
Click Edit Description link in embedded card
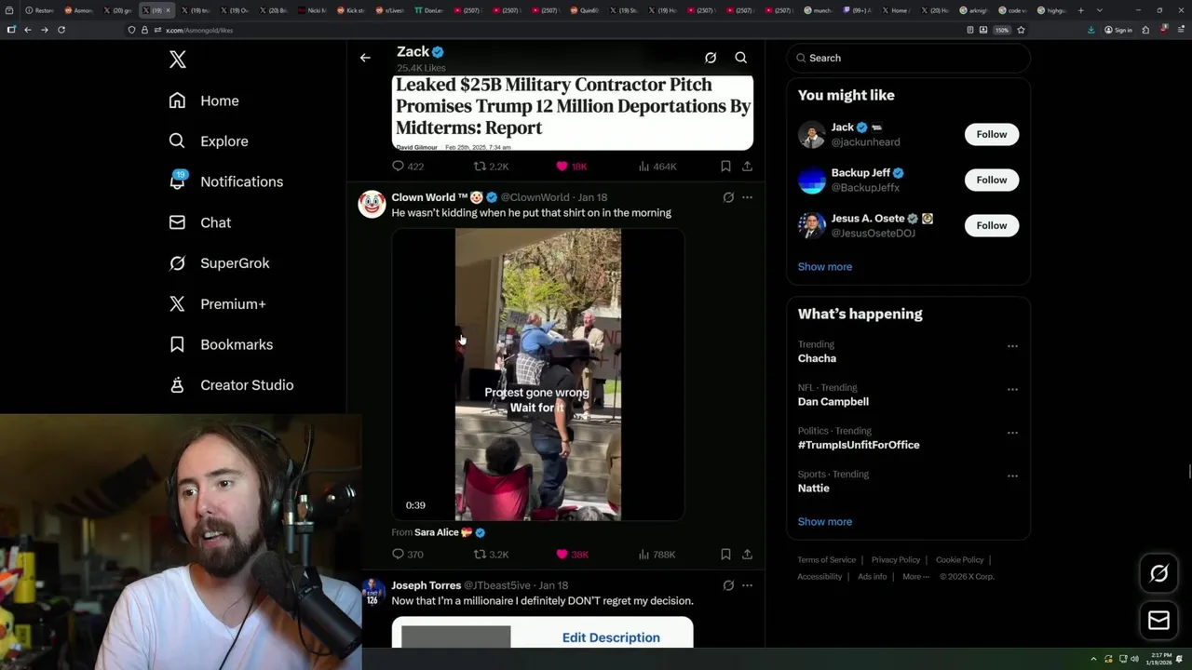pyautogui.click(x=611, y=637)
